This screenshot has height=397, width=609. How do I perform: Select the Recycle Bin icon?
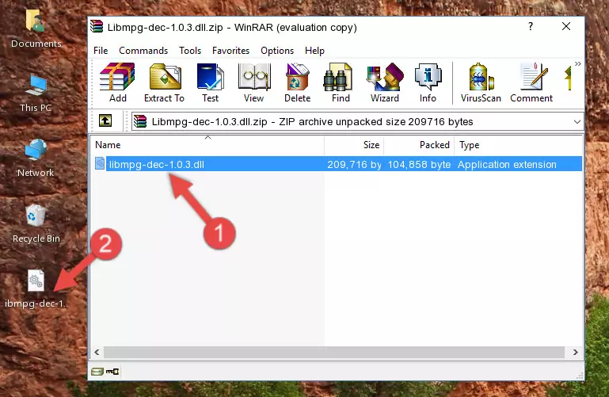click(36, 223)
